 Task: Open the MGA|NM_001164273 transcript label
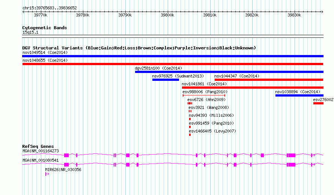tap(41, 151)
